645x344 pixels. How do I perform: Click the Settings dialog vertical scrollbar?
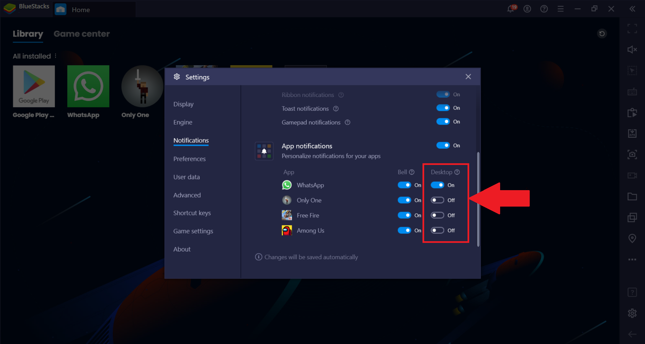(478, 200)
